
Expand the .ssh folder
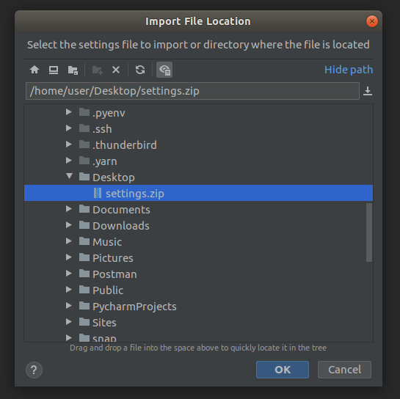pyautogui.click(x=68, y=128)
